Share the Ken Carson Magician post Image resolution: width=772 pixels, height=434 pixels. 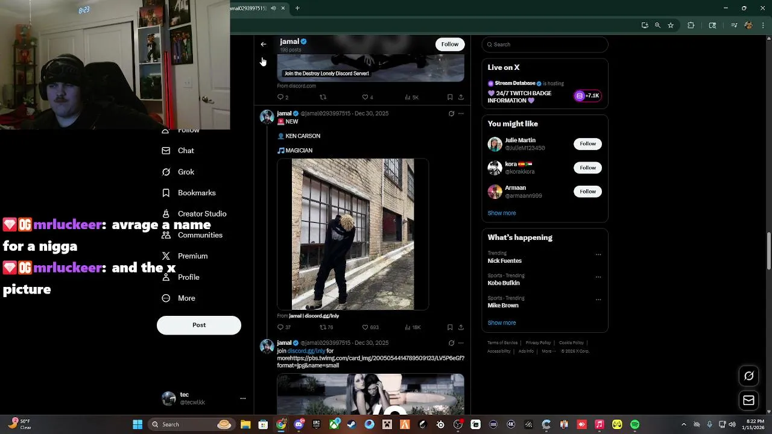461,327
